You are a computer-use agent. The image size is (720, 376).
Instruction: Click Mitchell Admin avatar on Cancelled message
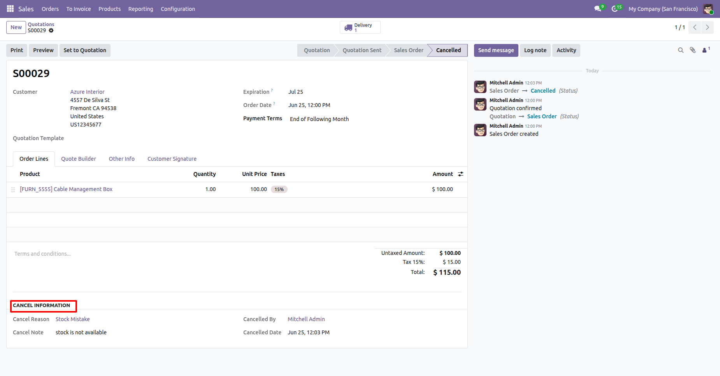click(480, 87)
